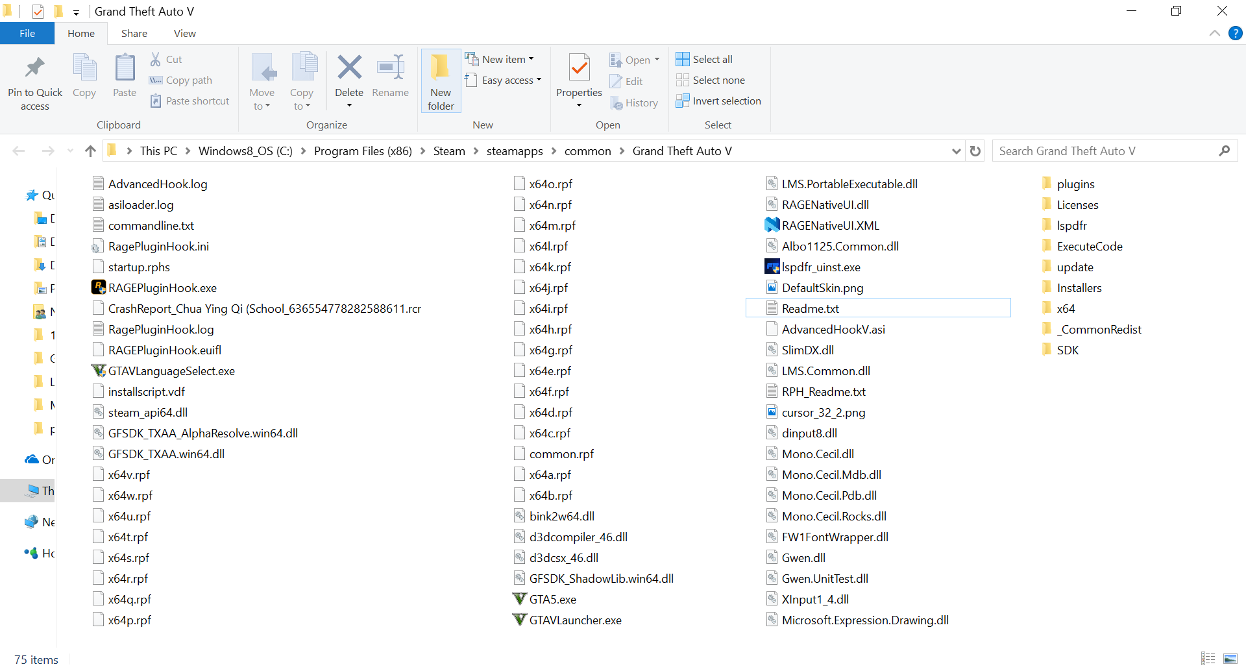The image size is (1246, 671).
Task: Select the commandline.txt file
Action: pos(143,225)
